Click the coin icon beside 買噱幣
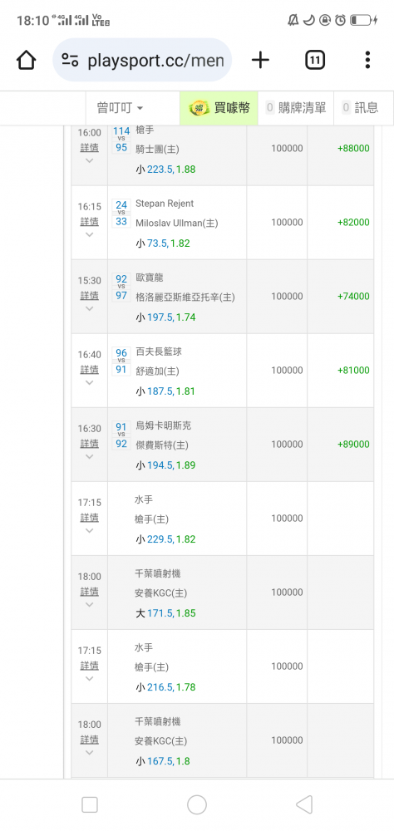The height and width of the screenshot is (831, 394). 199,108
